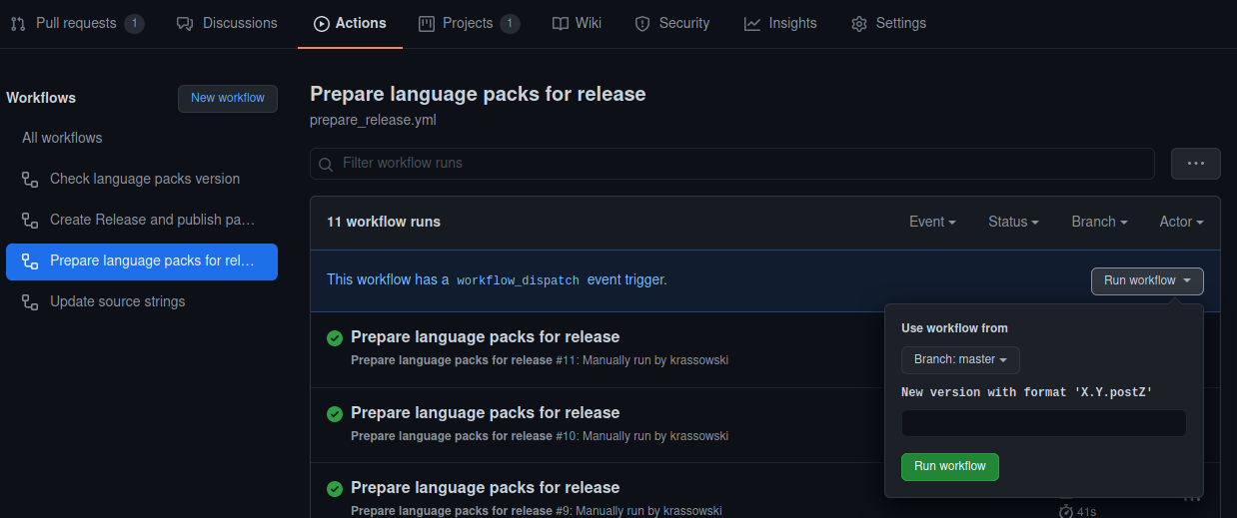Open the three-dots menu next to filter
The width and height of the screenshot is (1237, 518).
point(1196,164)
